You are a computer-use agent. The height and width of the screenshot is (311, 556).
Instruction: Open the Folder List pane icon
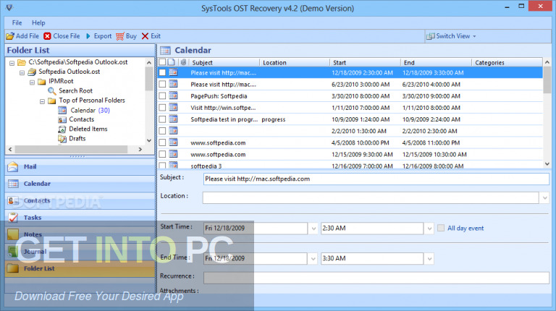click(x=13, y=268)
